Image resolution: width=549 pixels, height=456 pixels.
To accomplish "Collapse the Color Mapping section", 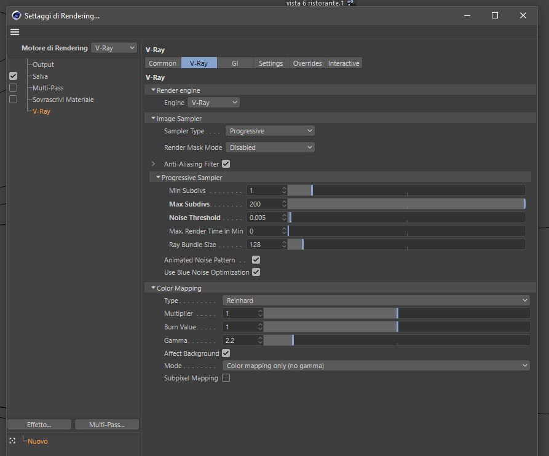I will (x=153, y=288).
